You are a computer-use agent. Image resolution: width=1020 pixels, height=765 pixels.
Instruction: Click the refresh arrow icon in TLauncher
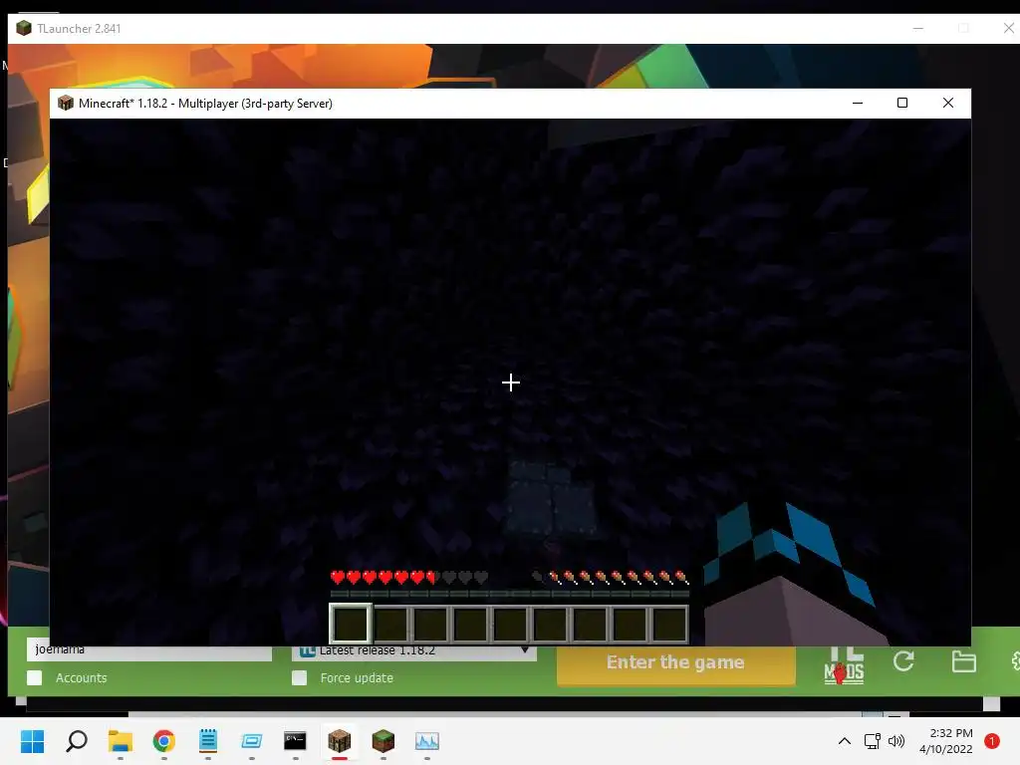coord(903,661)
